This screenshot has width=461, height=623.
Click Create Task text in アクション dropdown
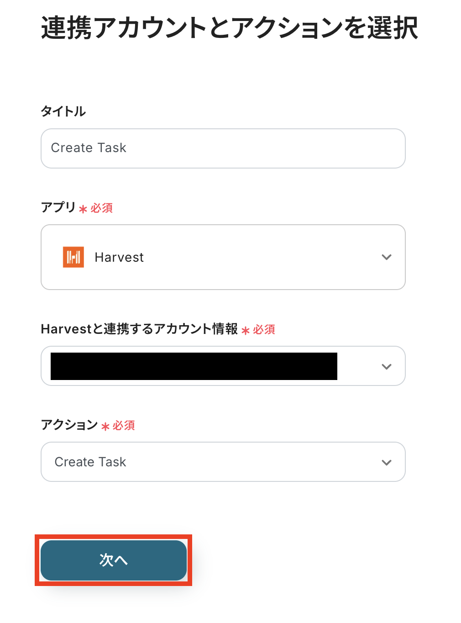[90, 462]
